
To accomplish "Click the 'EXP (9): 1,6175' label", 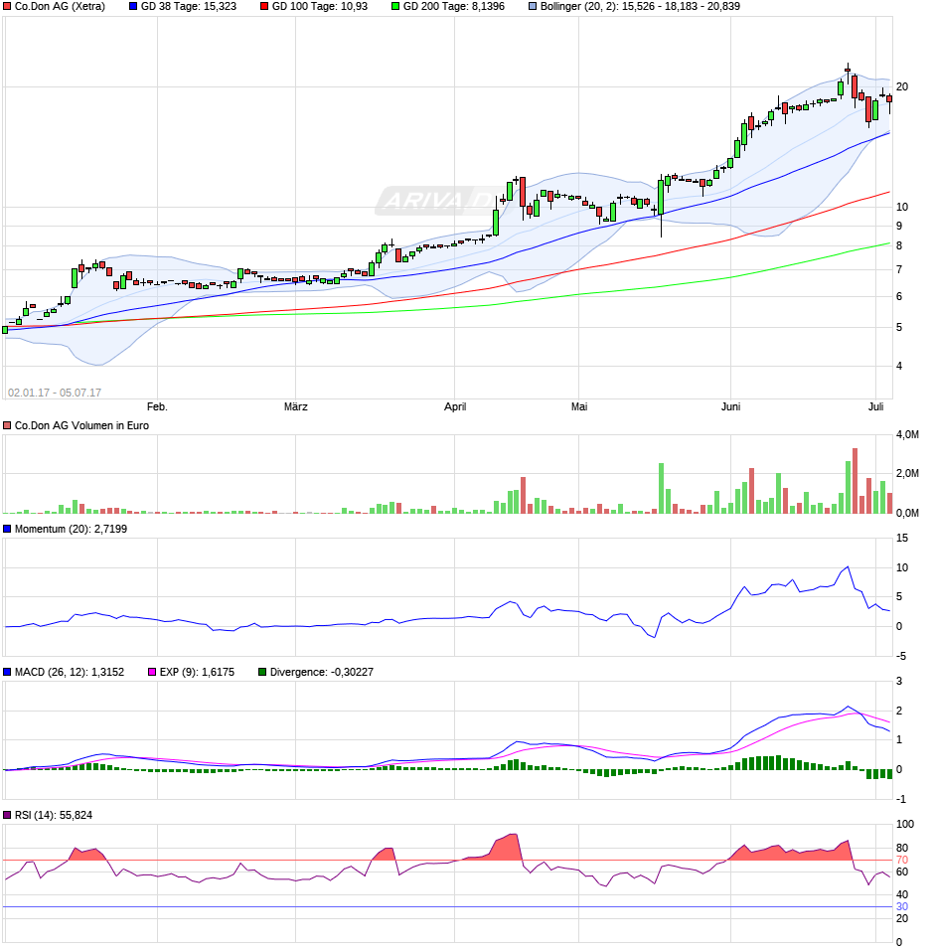I will point(198,673).
